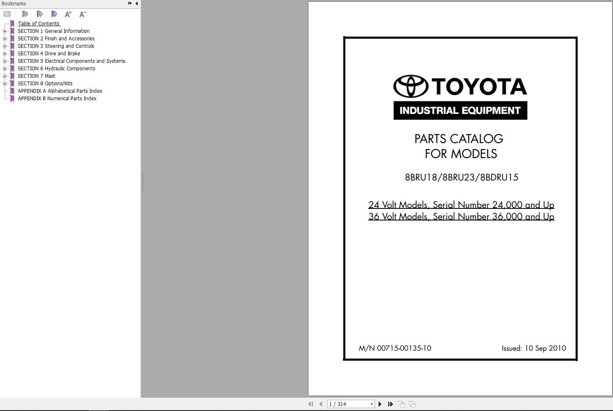The width and height of the screenshot is (613, 411).
Task: Click the INDUSTRIAL EQUIPMENT banner
Action: tap(460, 110)
